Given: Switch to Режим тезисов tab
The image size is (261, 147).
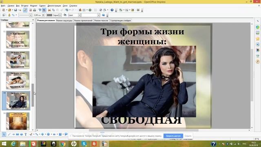Looking at the screenshot, I should click(101, 20).
